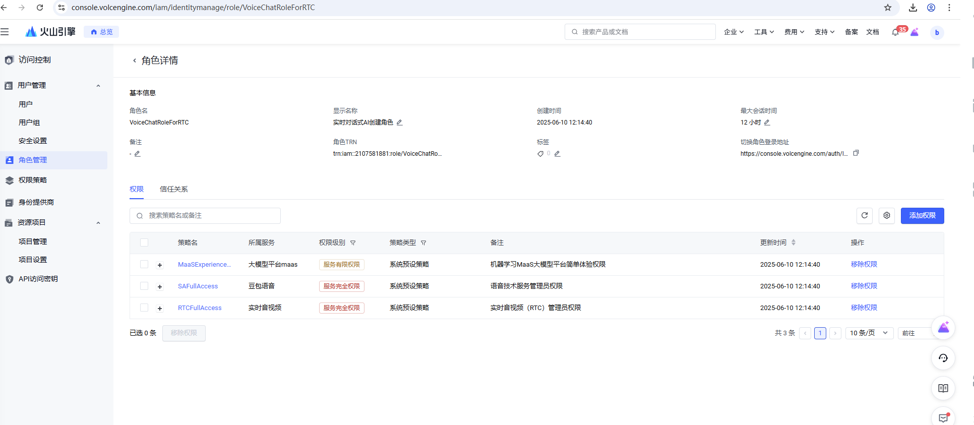Sort by 更新时间 column

coord(794,242)
